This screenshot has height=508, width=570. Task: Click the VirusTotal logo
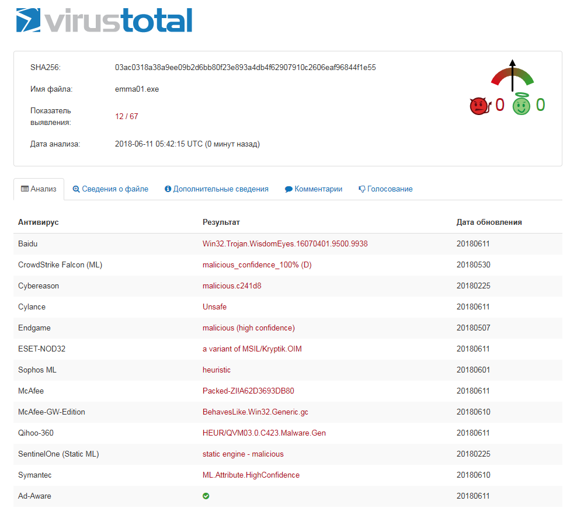pos(104,20)
